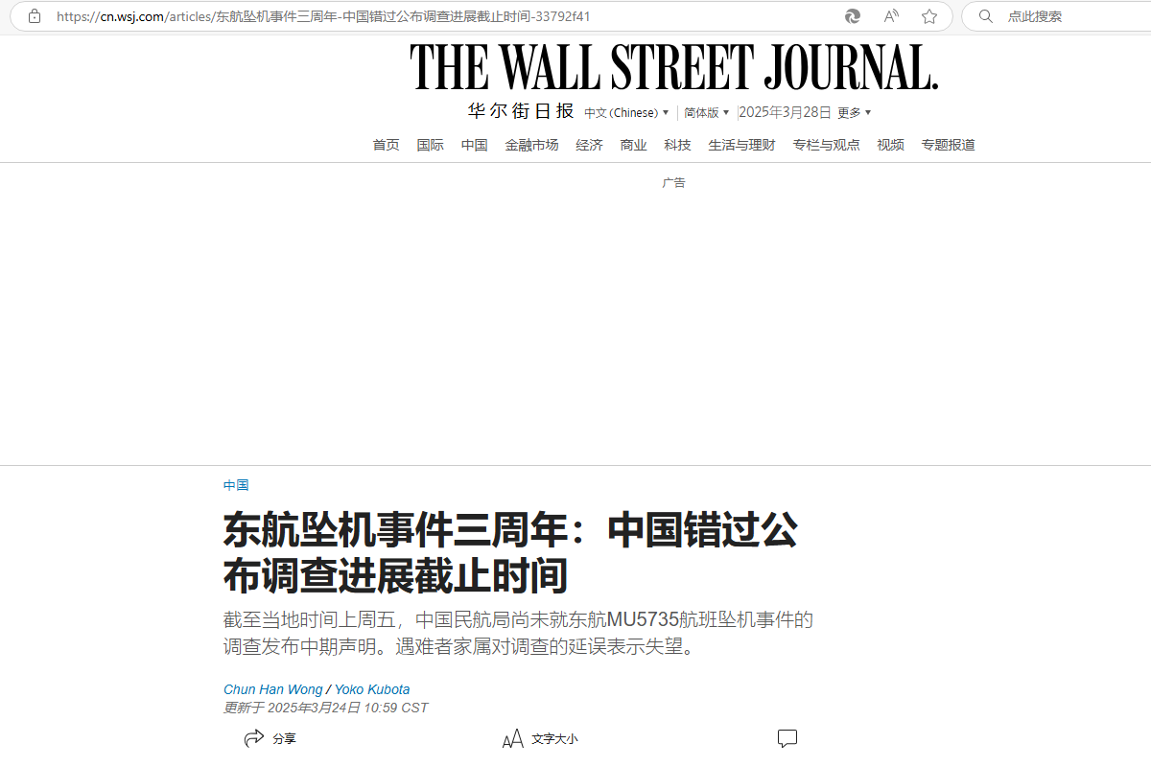The height and width of the screenshot is (767, 1151).
Task: Add page to favorites with star icon
Action: [x=929, y=16]
